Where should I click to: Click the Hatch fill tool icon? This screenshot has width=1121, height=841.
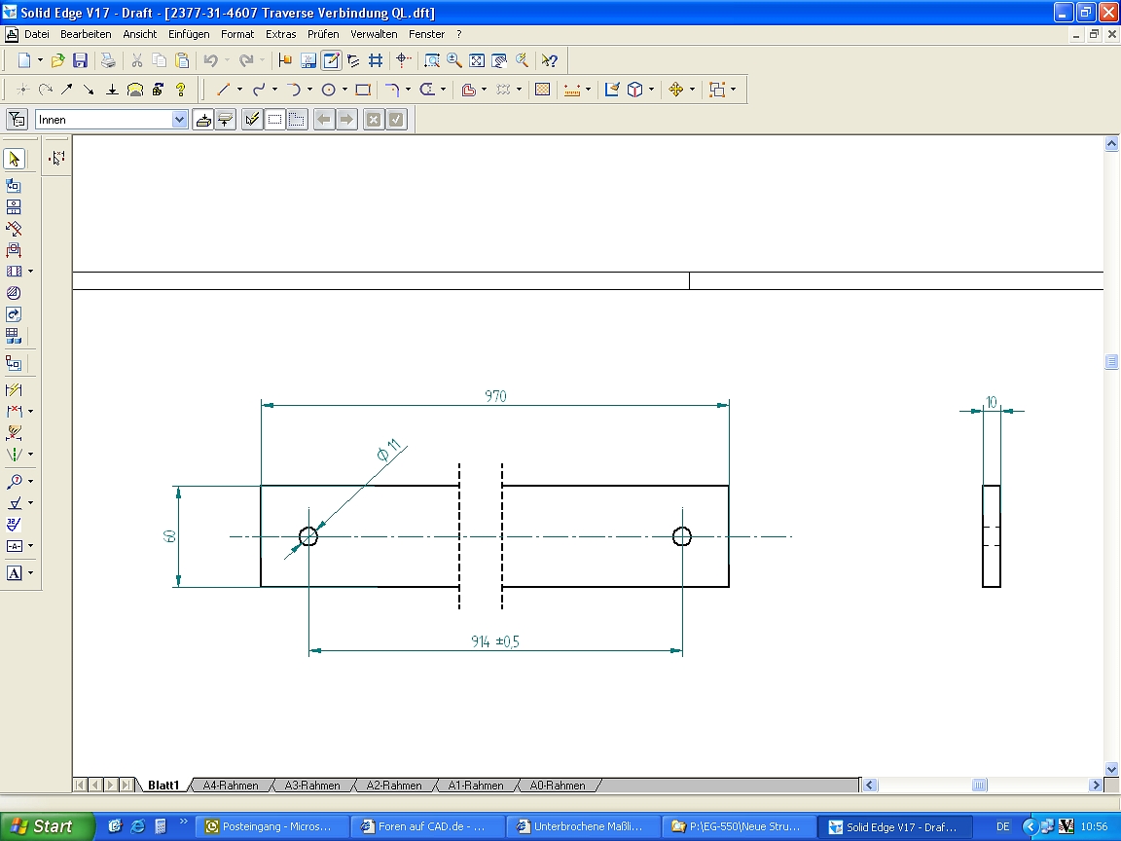tap(543, 90)
